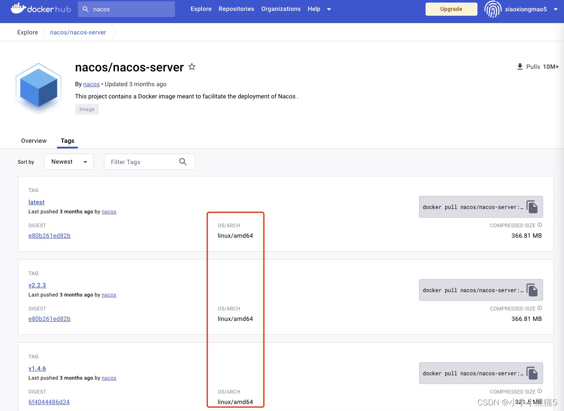
Task: Click linux/amd64 in the latest row
Action: [235, 236]
